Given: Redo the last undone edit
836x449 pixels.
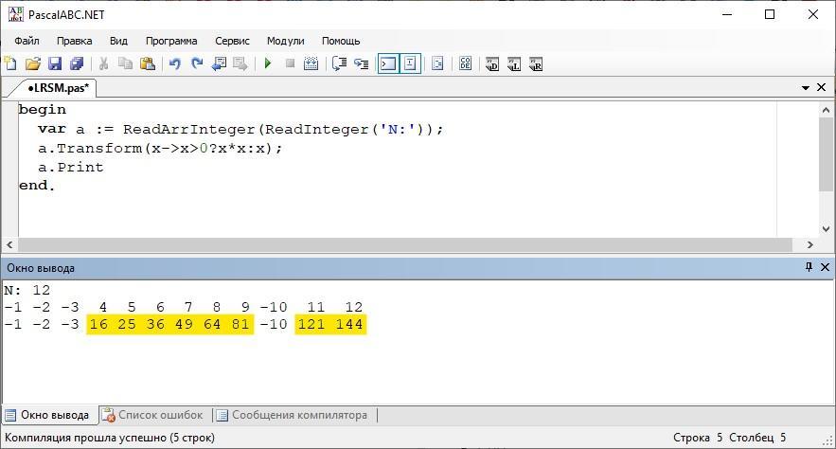Looking at the screenshot, I should 197,64.
